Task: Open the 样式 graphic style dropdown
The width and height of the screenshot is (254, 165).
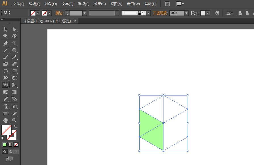Action: tap(208, 13)
